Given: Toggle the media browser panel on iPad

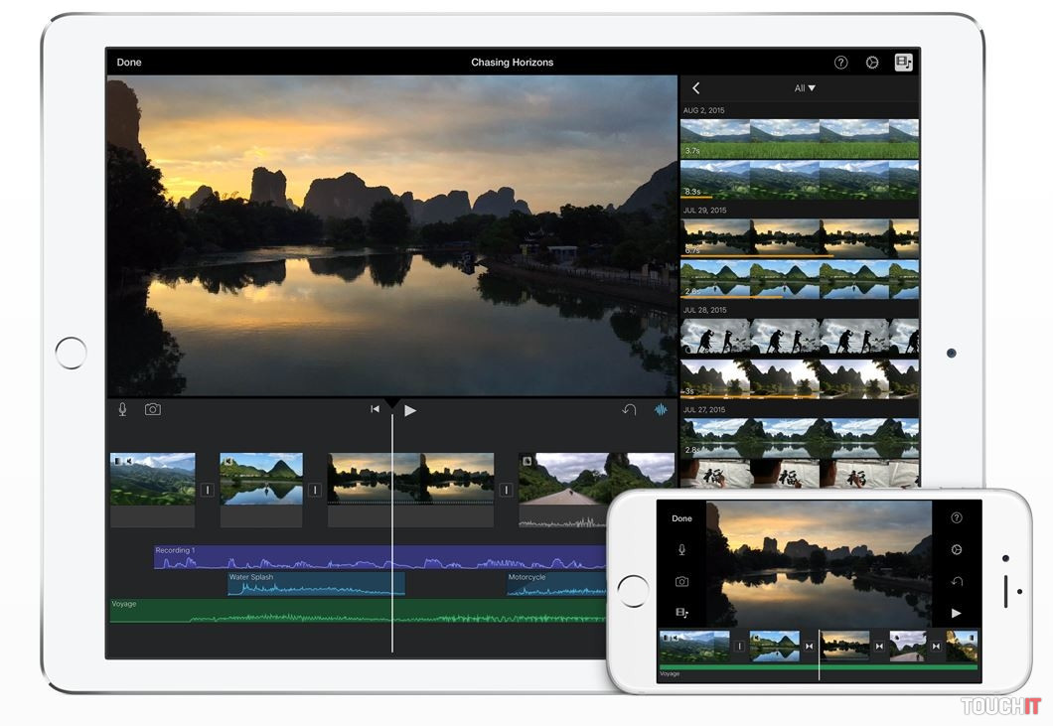Looking at the screenshot, I should click(903, 63).
